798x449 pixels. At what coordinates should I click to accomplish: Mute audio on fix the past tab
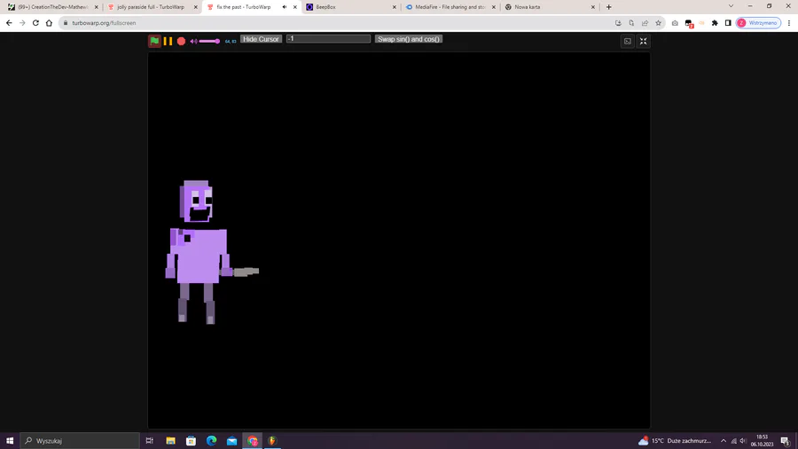[285, 7]
